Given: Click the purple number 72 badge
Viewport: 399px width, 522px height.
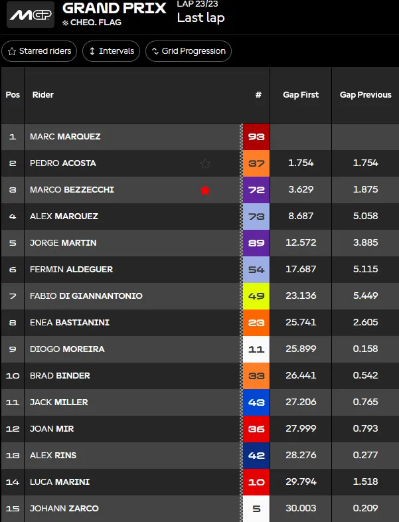Looking at the screenshot, I should 256,190.
